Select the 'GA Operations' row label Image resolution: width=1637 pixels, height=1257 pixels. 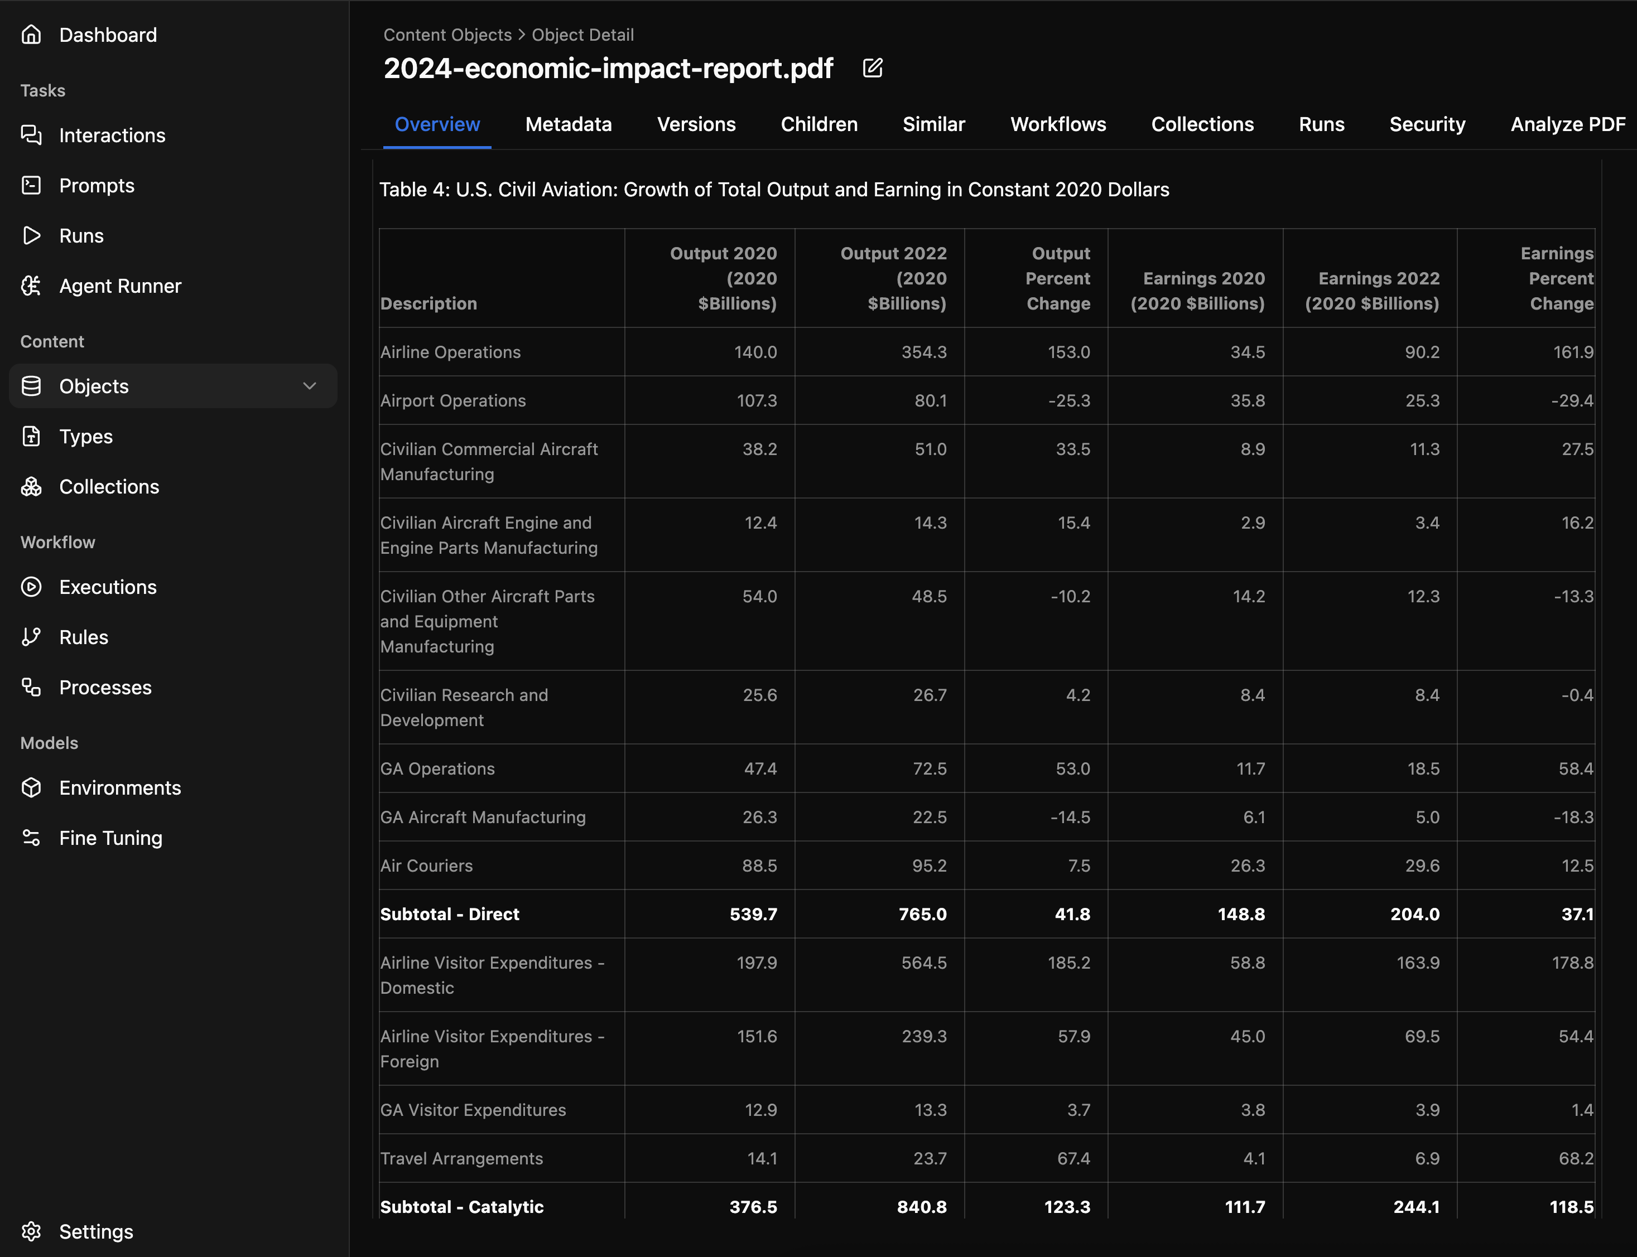(x=437, y=768)
